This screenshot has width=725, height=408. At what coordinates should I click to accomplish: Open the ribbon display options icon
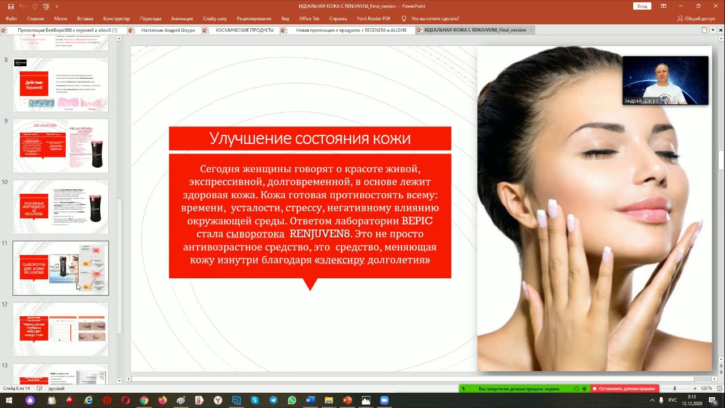pyautogui.click(x=663, y=6)
